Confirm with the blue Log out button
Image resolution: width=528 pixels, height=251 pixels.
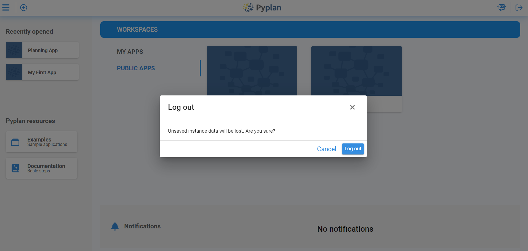tap(353, 149)
